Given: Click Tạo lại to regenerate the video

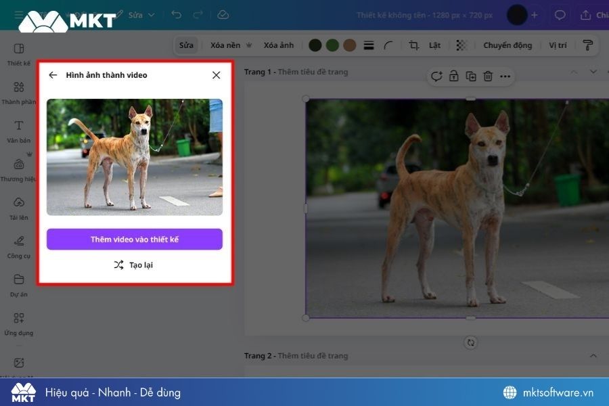Looking at the screenshot, I should [x=134, y=265].
